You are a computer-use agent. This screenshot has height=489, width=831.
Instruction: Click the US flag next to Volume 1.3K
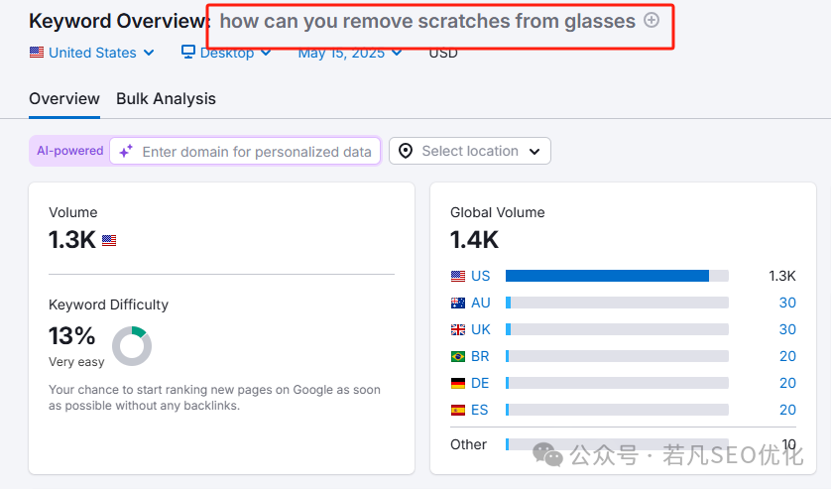pos(109,240)
